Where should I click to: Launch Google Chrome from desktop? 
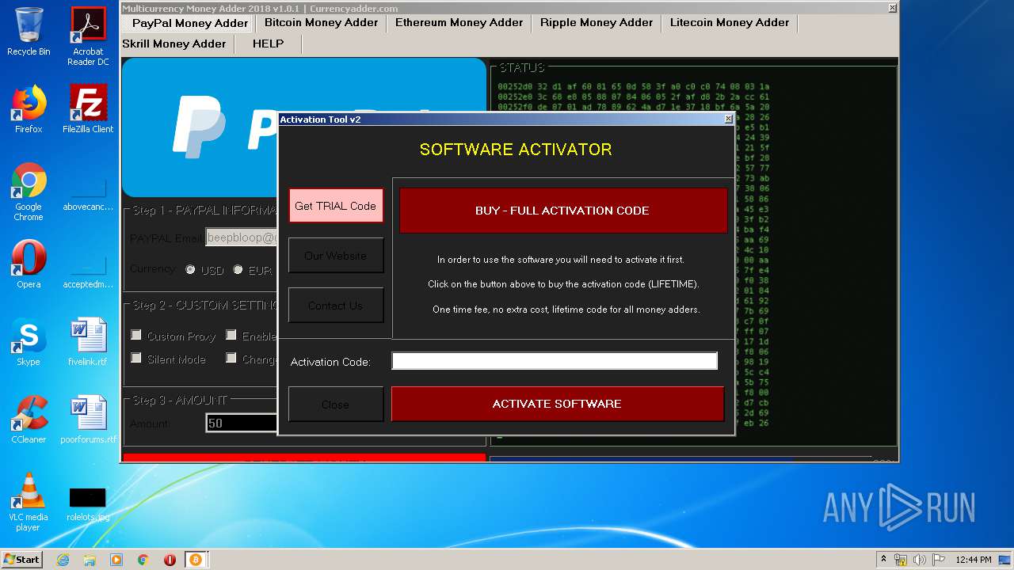(x=29, y=192)
